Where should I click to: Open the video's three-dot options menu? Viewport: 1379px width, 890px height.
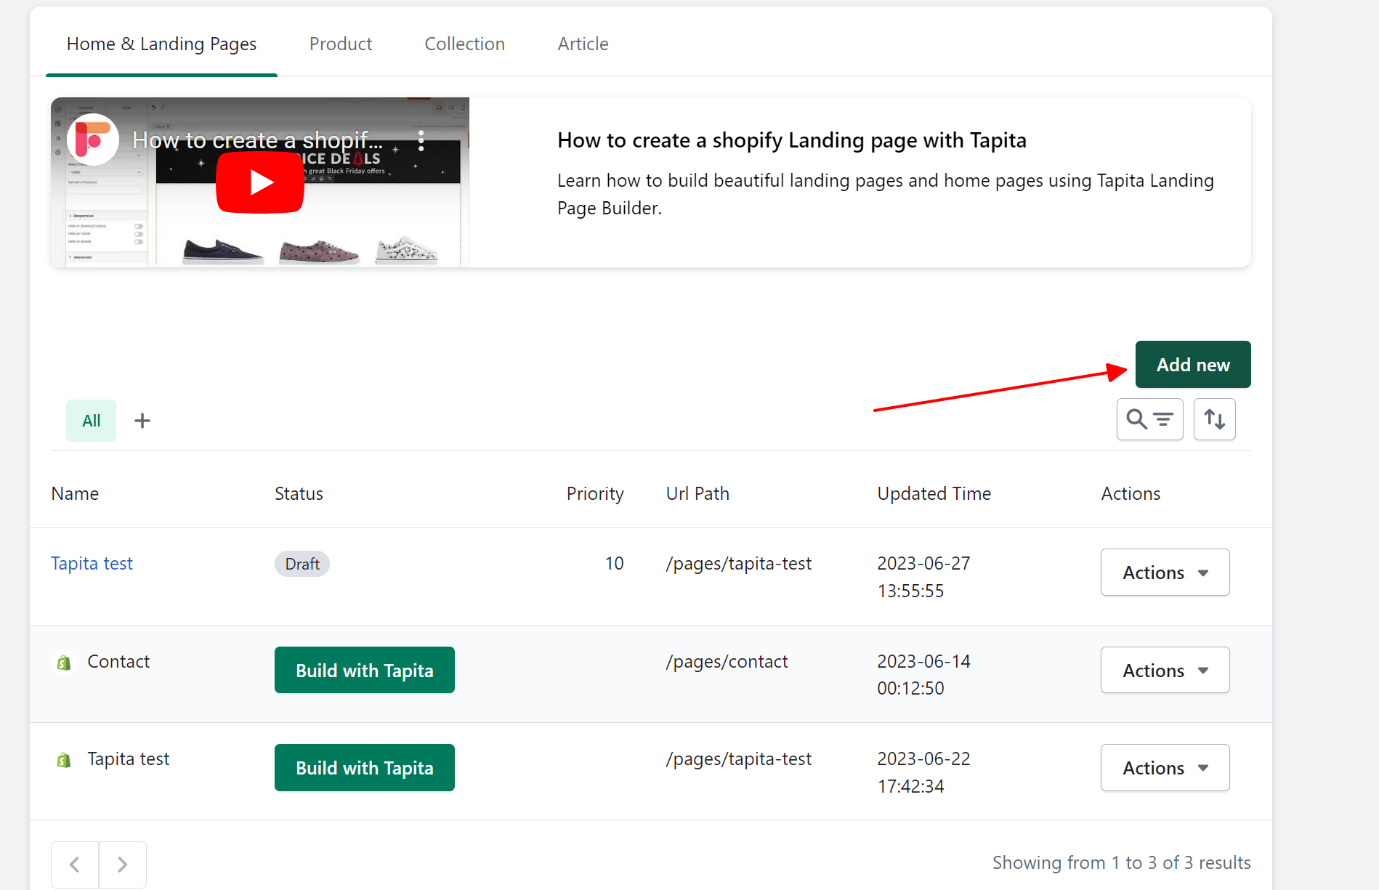coord(421,140)
